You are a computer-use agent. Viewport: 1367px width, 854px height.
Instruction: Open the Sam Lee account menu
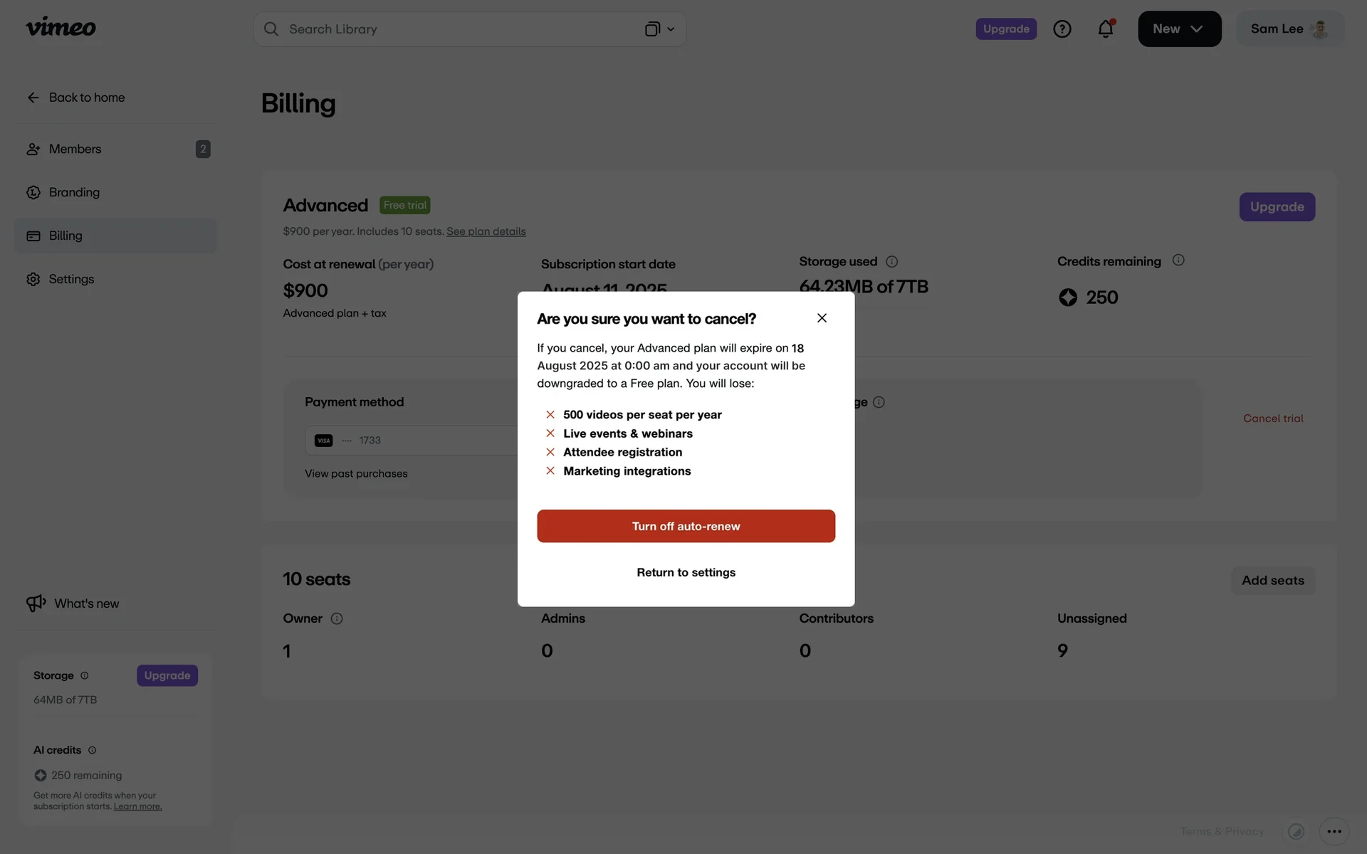tap(1289, 29)
